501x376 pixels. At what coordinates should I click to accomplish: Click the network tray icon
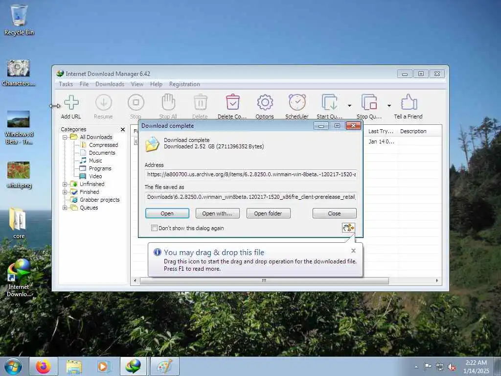(x=440, y=367)
